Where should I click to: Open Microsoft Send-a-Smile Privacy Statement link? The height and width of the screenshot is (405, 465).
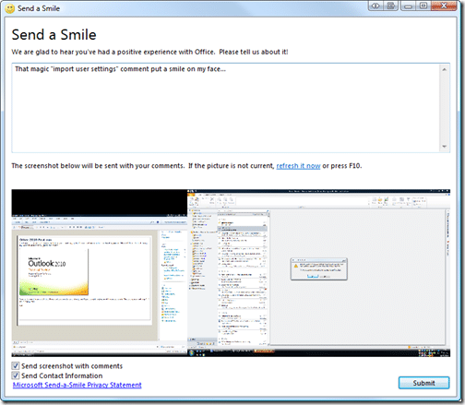pyautogui.click(x=77, y=385)
